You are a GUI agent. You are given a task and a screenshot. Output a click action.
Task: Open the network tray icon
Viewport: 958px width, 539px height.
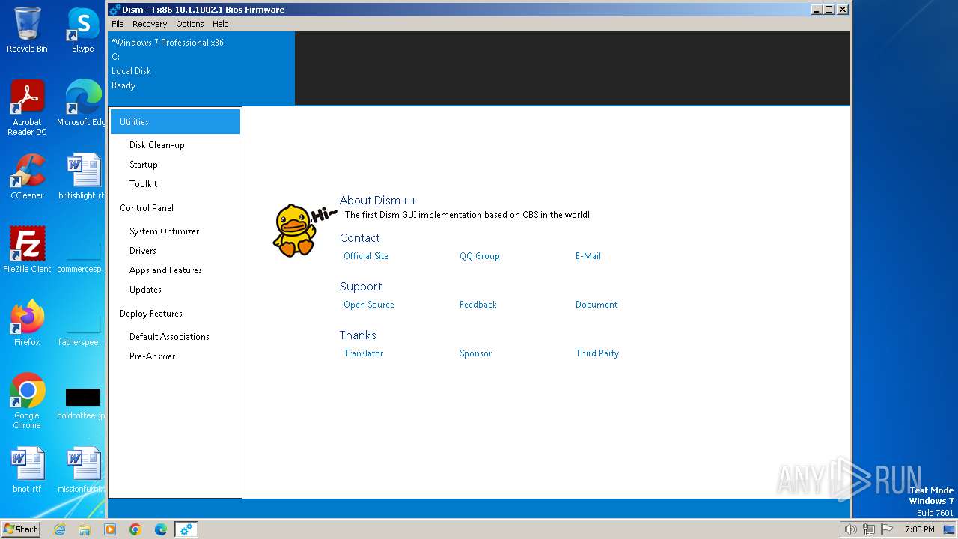868,529
